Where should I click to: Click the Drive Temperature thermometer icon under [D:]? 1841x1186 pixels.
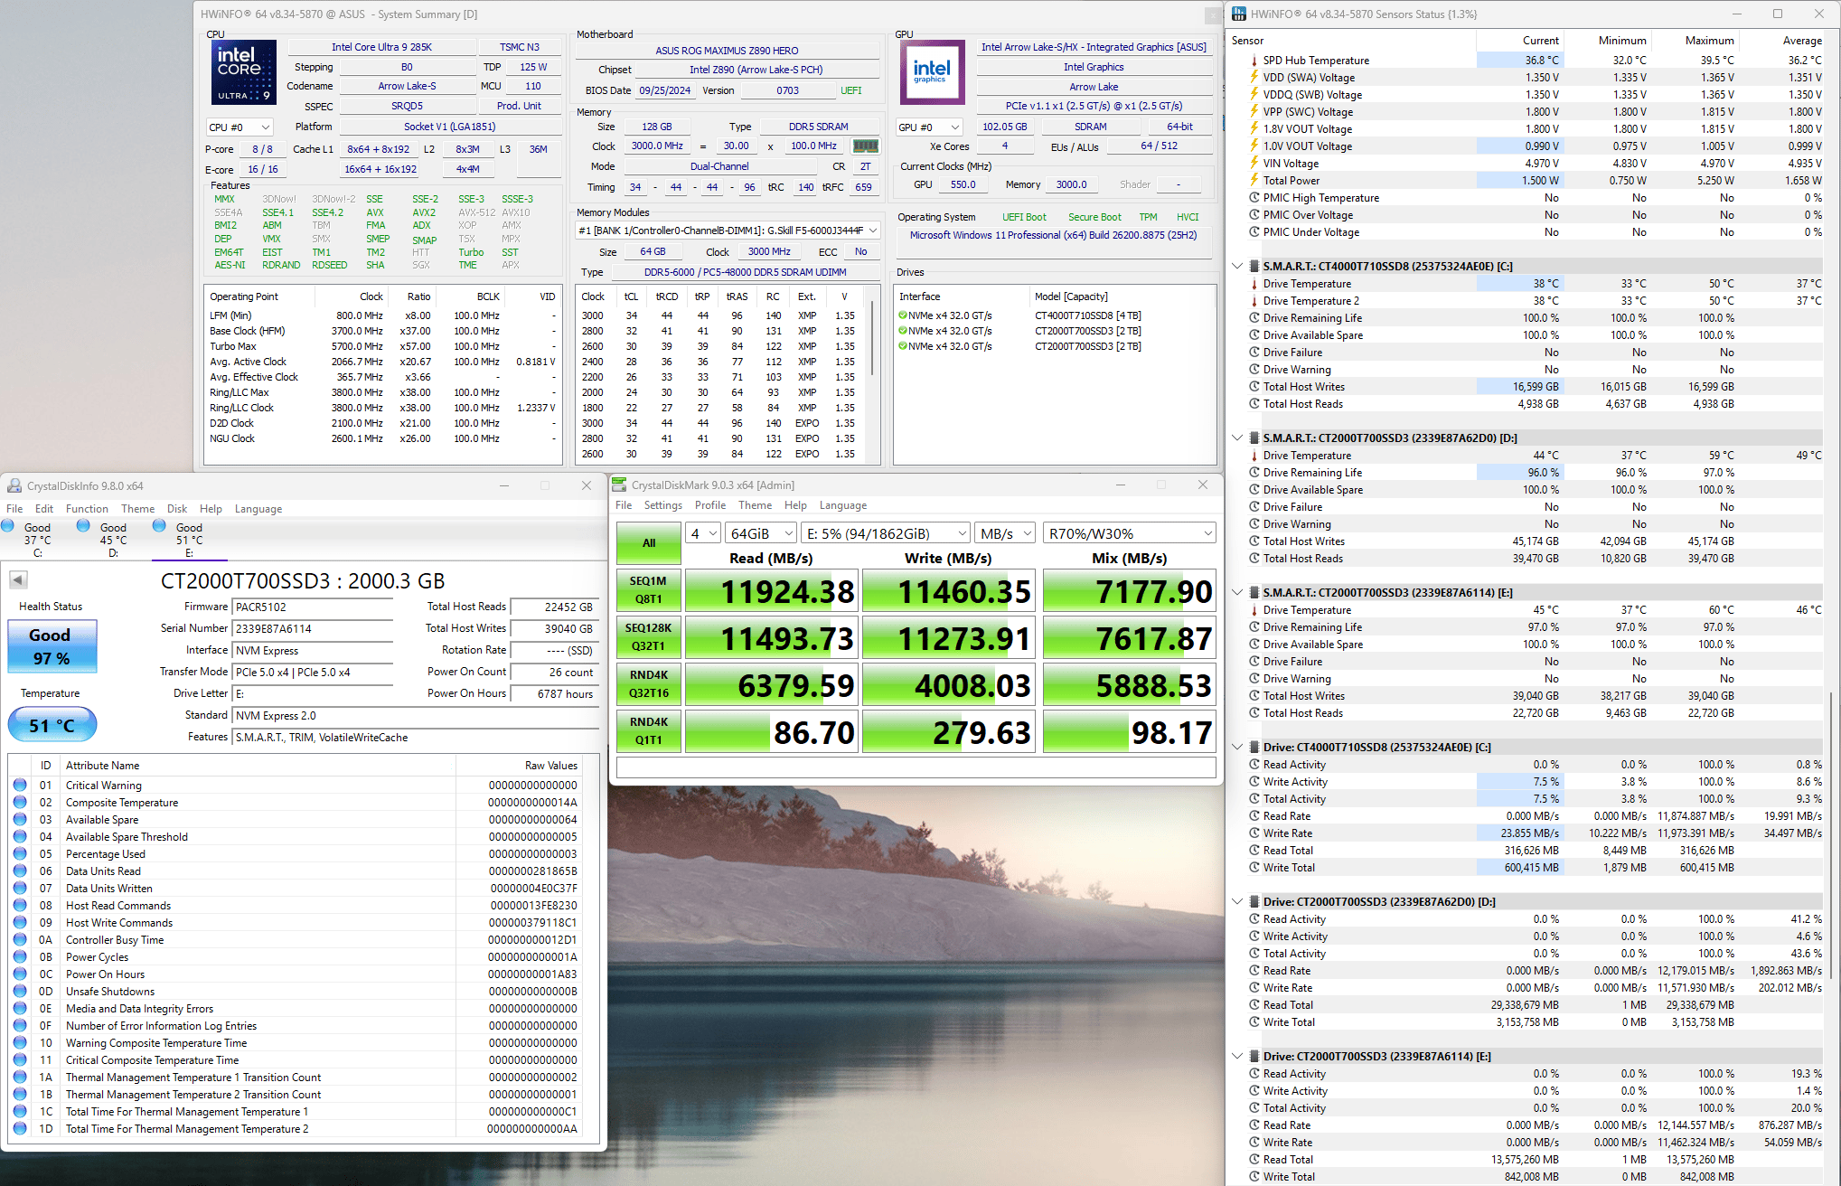tap(1254, 456)
